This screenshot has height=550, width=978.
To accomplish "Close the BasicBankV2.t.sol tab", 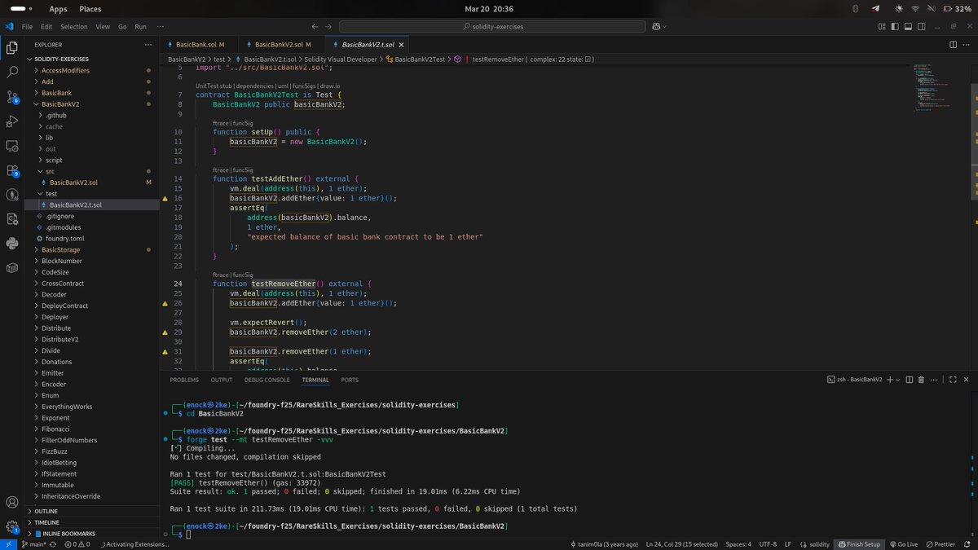I will pyautogui.click(x=402, y=44).
